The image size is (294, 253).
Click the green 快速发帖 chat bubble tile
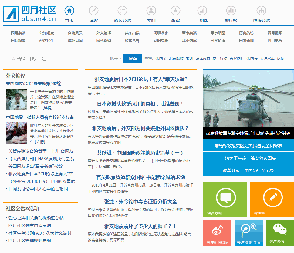[225, 200]
